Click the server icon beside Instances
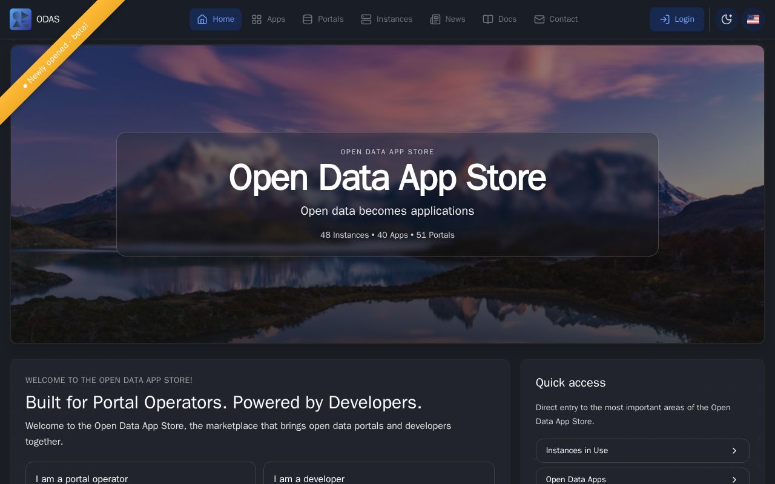 pyautogui.click(x=366, y=19)
